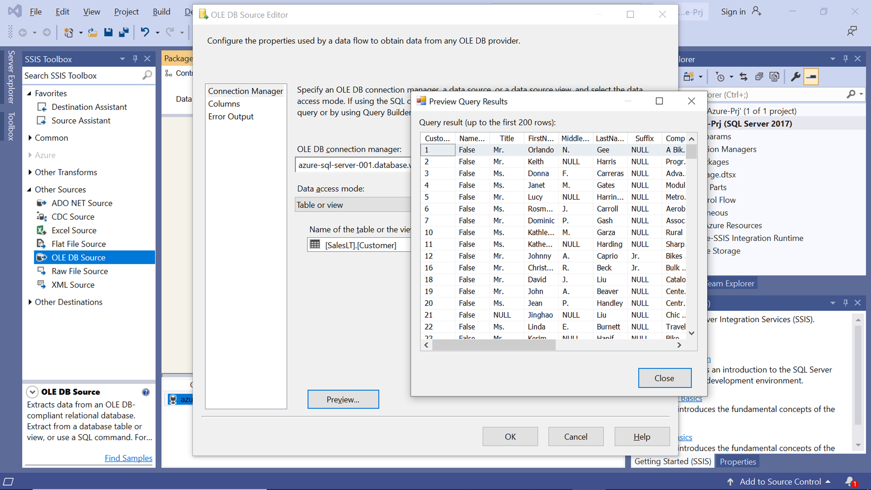Click the XML Source toolbox item
Image resolution: width=871 pixels, height=490 pixels.
[x=73, y=285]
